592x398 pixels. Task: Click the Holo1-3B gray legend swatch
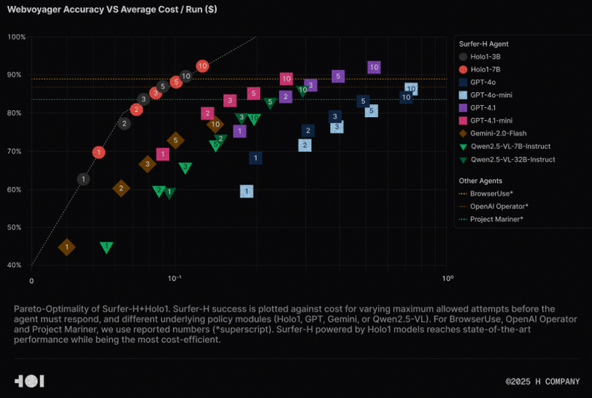[x=463, y=57]
